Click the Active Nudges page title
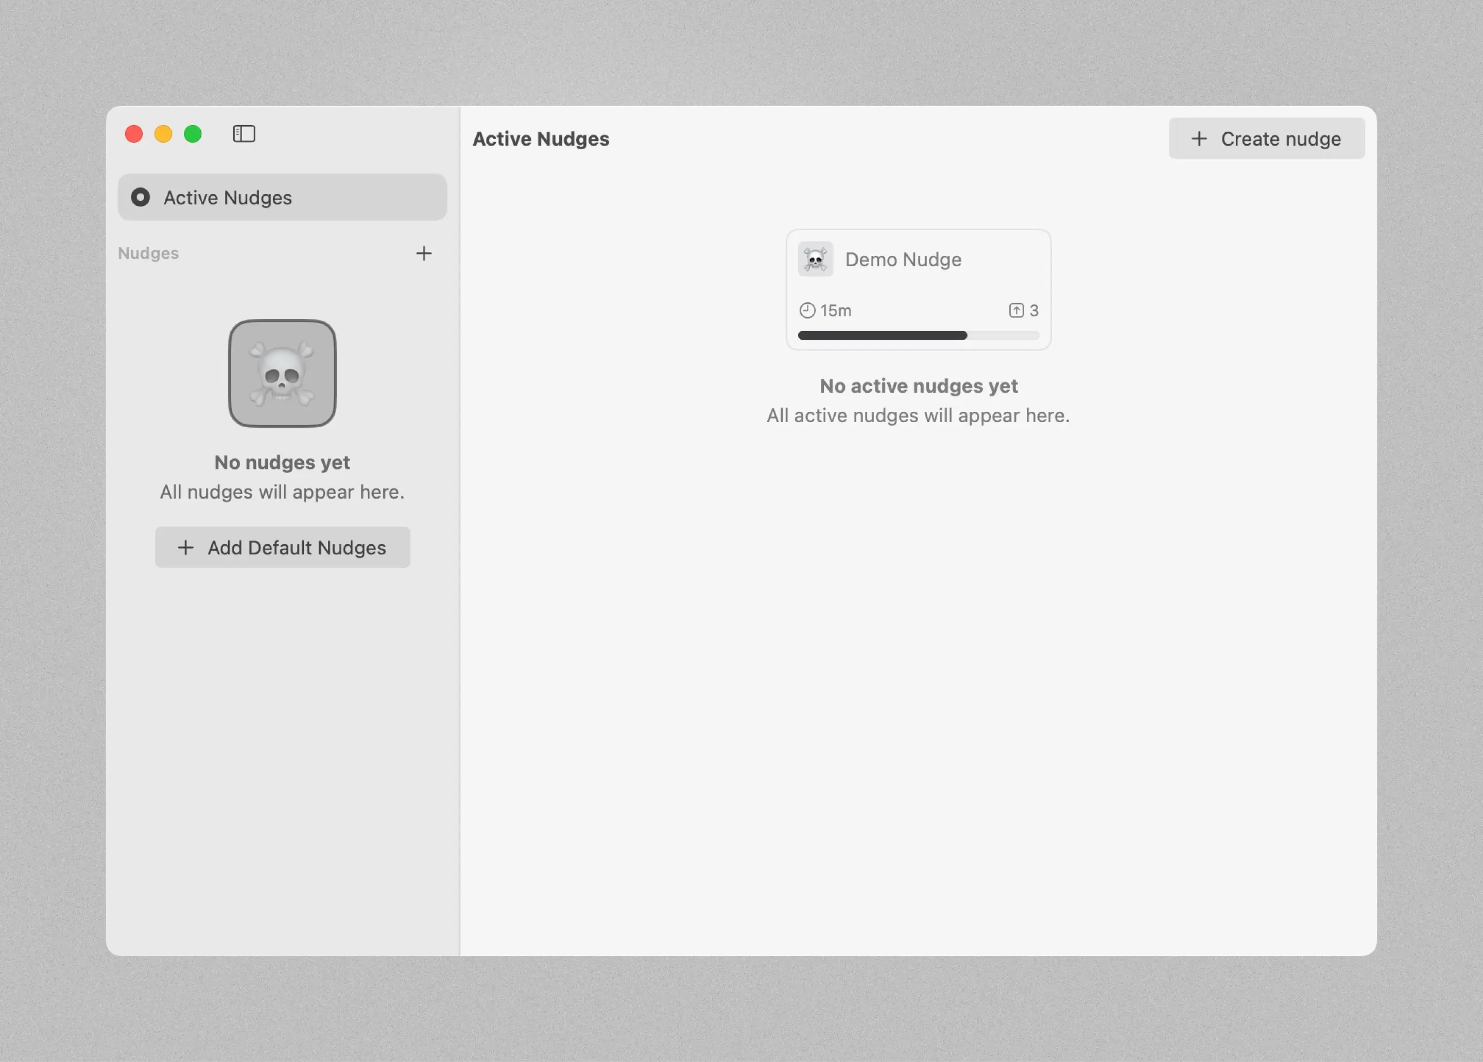1483x1062 pixels. click(541, 138)
